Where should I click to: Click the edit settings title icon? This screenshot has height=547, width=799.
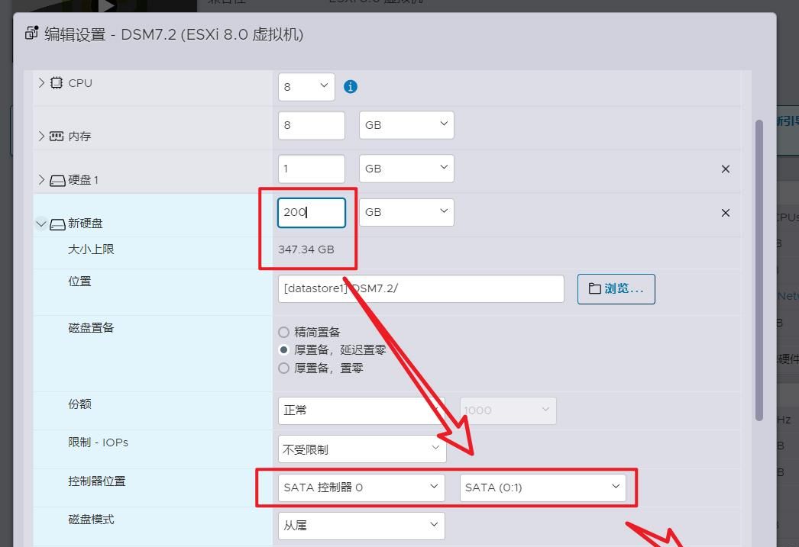(31, 33)
